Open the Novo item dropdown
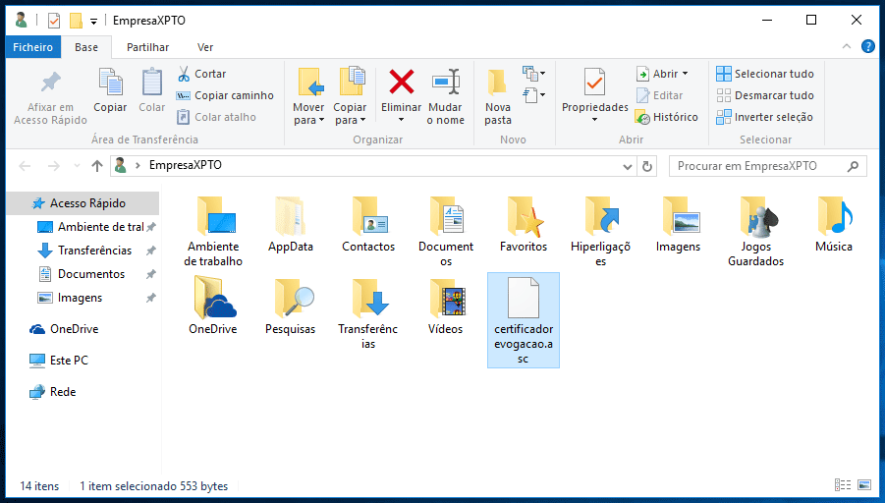Screen dimensions: 885x503 533,74
